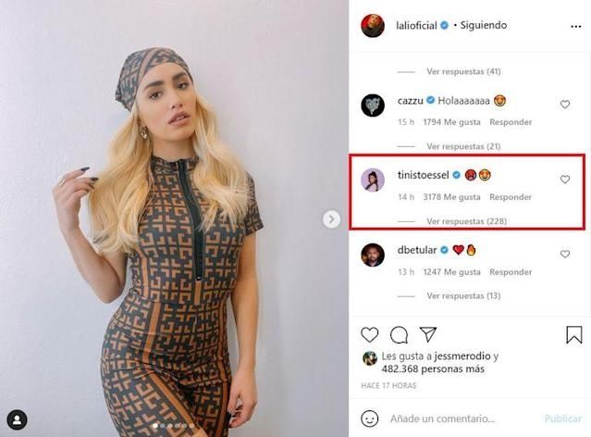This screenshot has width=591, height=437.
Task: Open the three-dots more options menu
Action: [575, 27]
